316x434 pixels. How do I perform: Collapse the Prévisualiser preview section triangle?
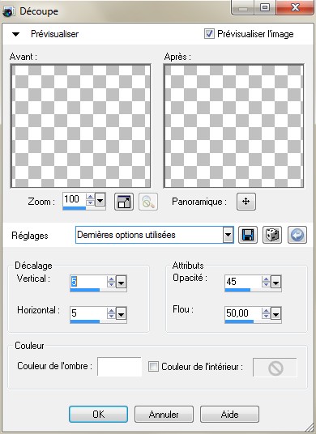click(x=15, y=34)
